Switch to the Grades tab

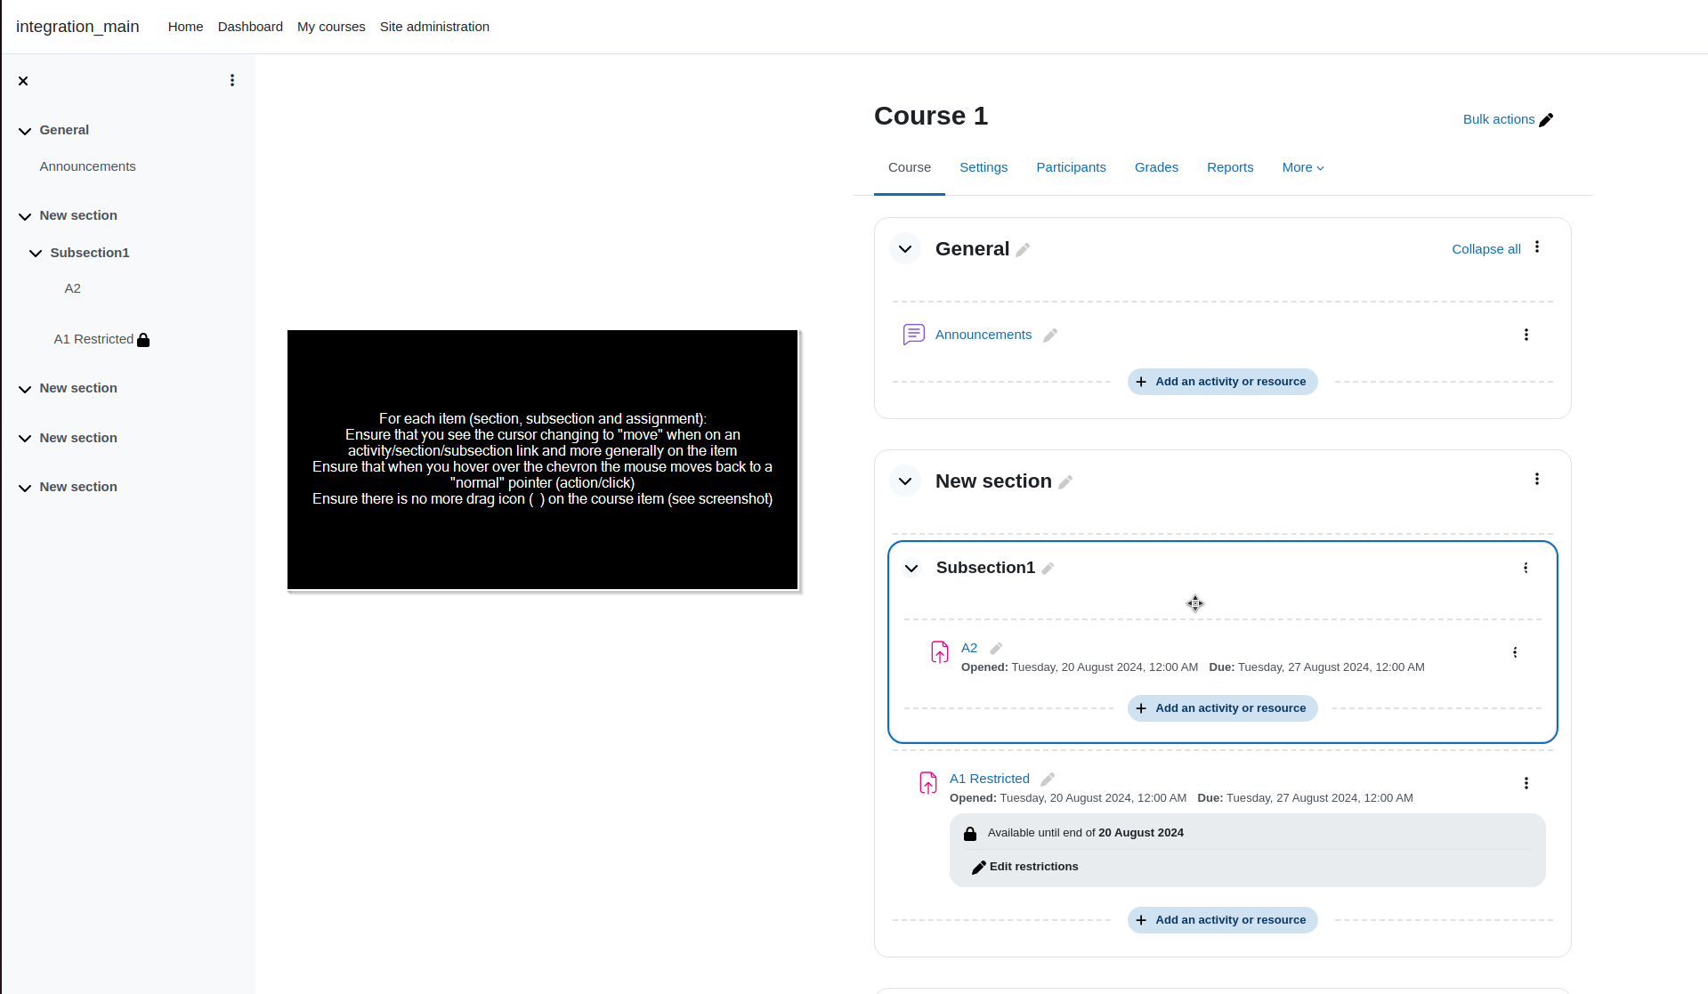(x=1156, y=167)
